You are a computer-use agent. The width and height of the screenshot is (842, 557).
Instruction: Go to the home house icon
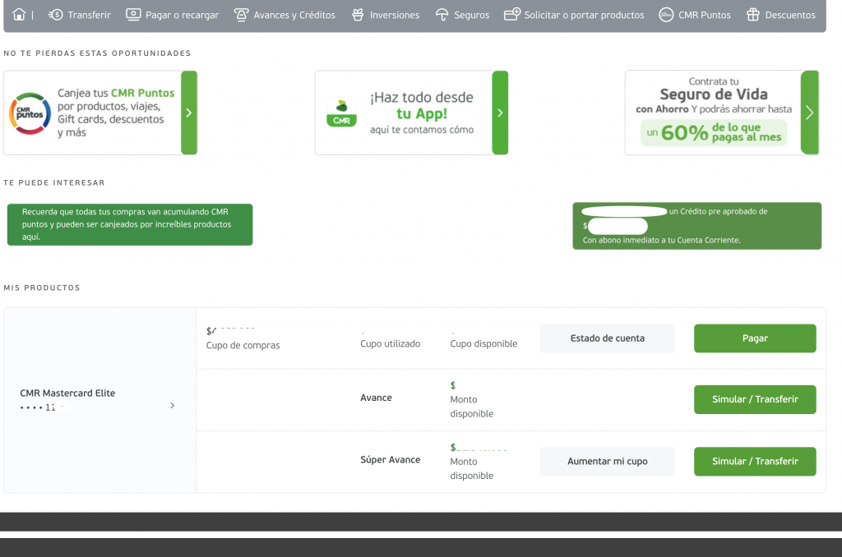(19, 15)
